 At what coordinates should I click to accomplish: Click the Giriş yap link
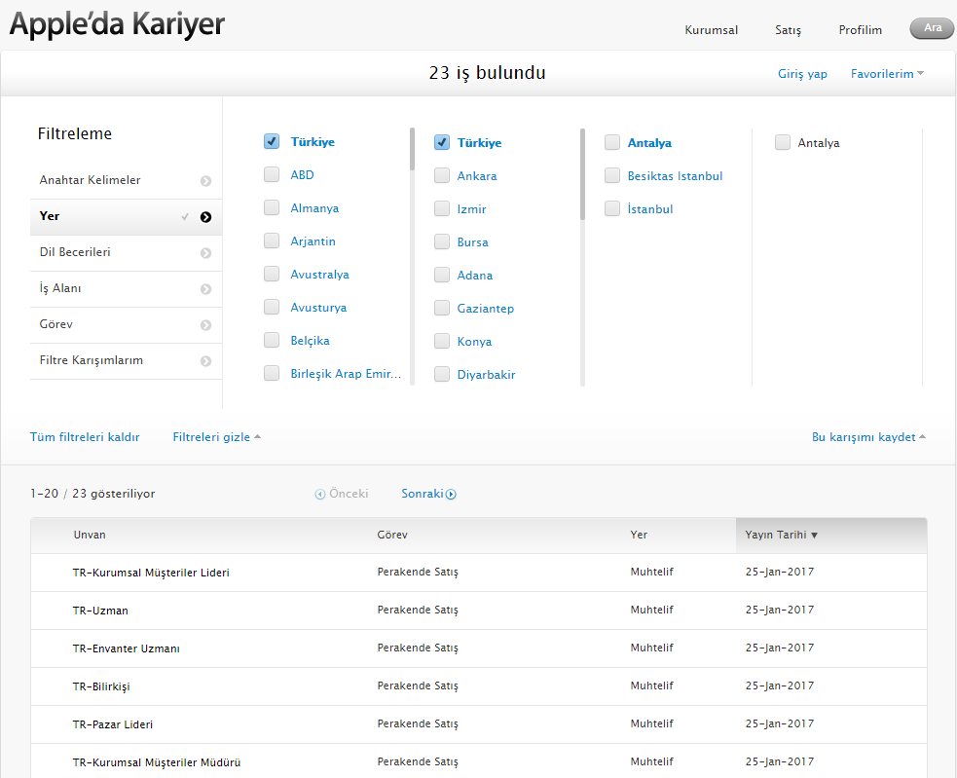pos(802,74)
